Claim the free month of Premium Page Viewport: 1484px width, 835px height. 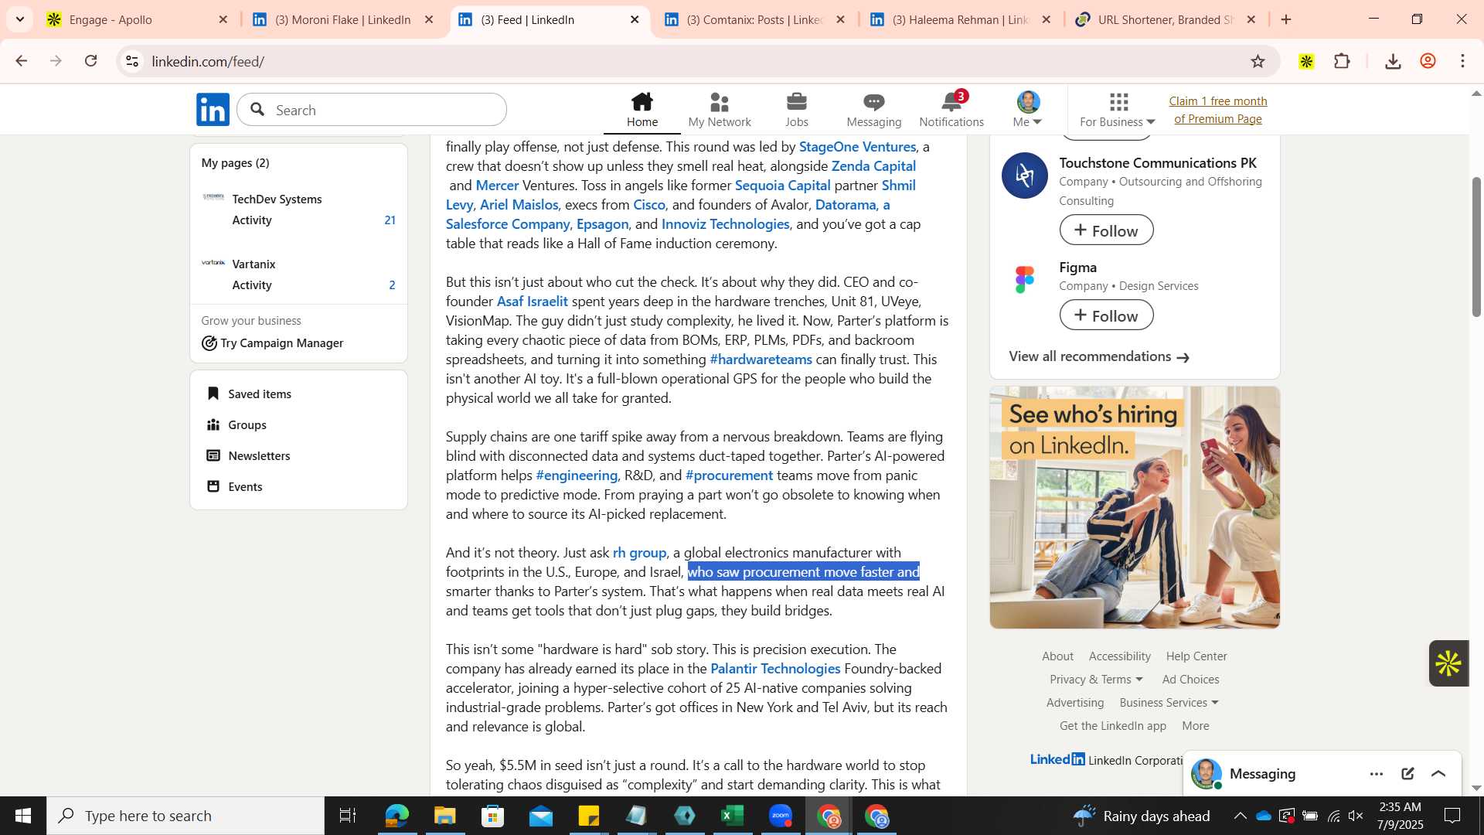(x=1218, y=110)
